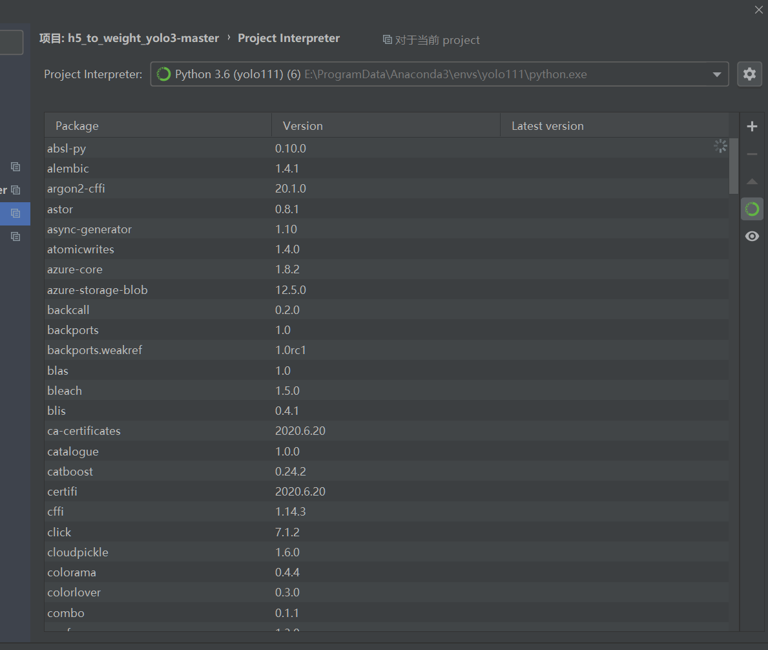
Task: Close the settings dialog with X
Action: click(x=759, y=10)
